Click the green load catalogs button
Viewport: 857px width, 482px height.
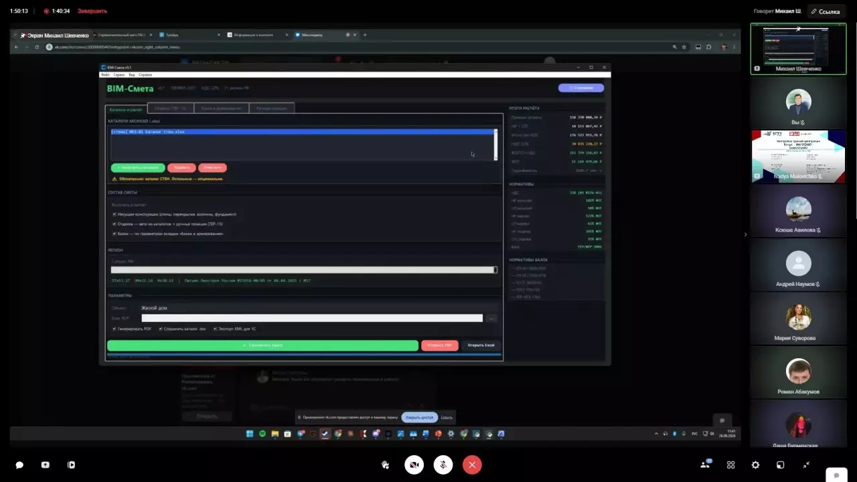click(x=138, y=167)
